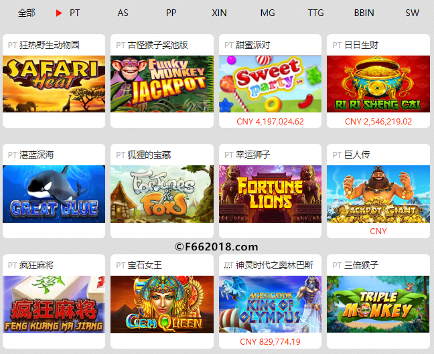Switch to the 全部 category tab
This screenshot has width=434, height=354.
27,13
